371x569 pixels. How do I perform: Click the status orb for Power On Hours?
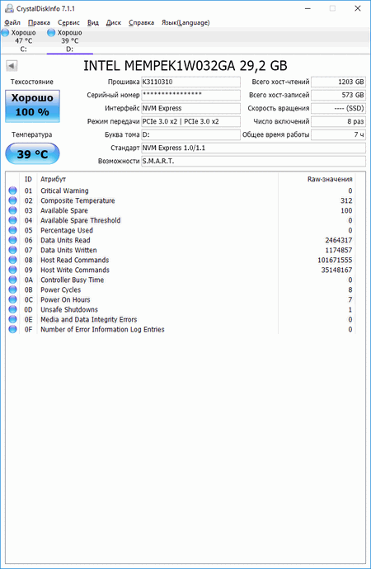coord(12,299)
